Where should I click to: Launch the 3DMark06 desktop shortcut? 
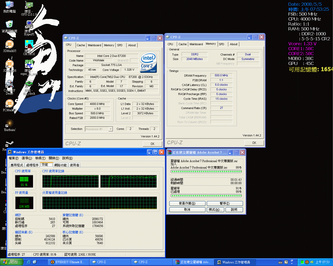(x=9, y=66)
